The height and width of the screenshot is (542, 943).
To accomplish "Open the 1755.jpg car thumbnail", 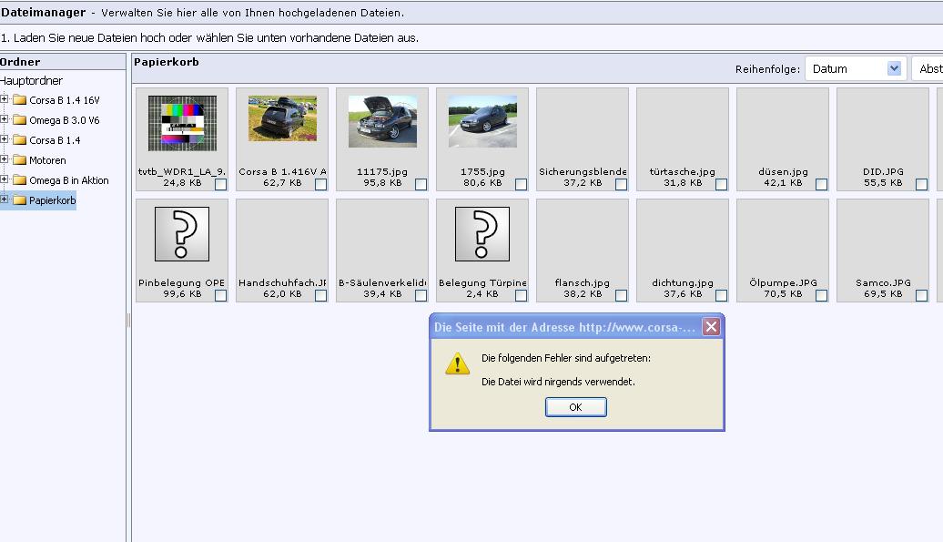I will click(482, 121).
